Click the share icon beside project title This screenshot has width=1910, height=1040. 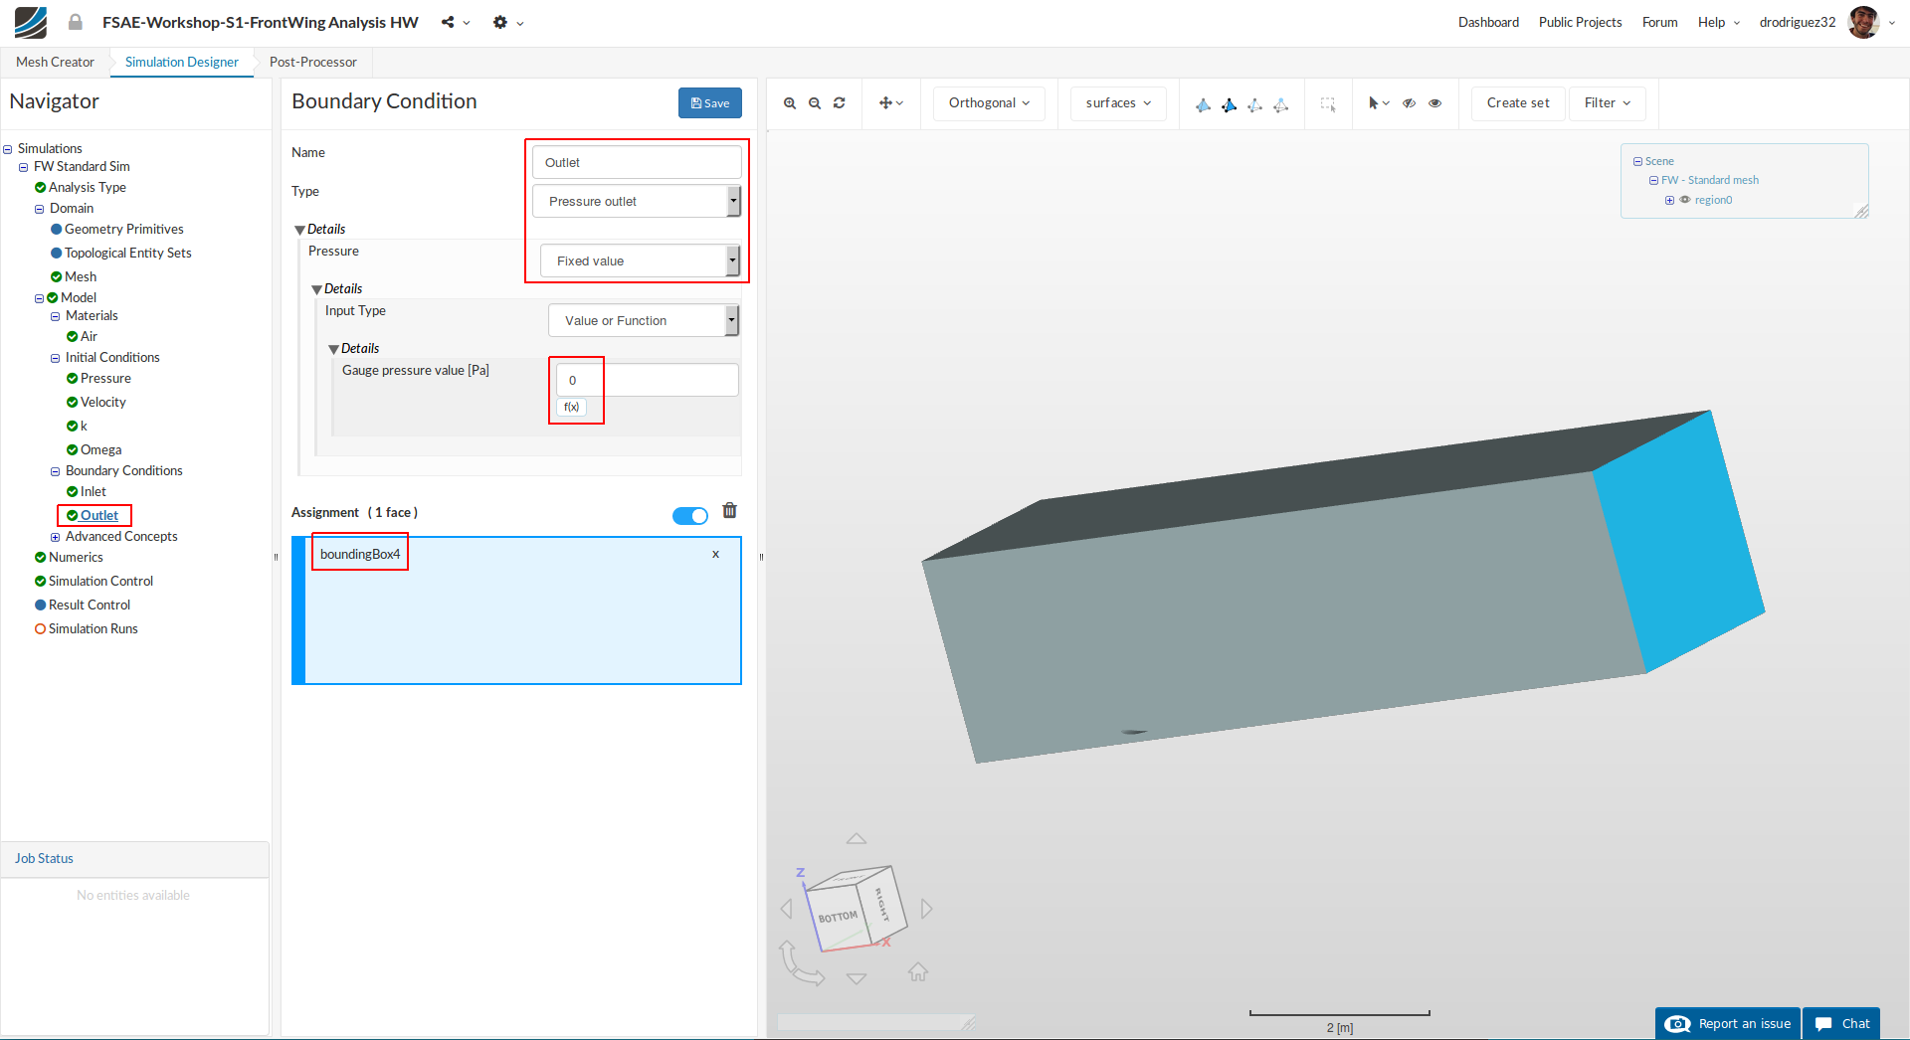(449, 22)
